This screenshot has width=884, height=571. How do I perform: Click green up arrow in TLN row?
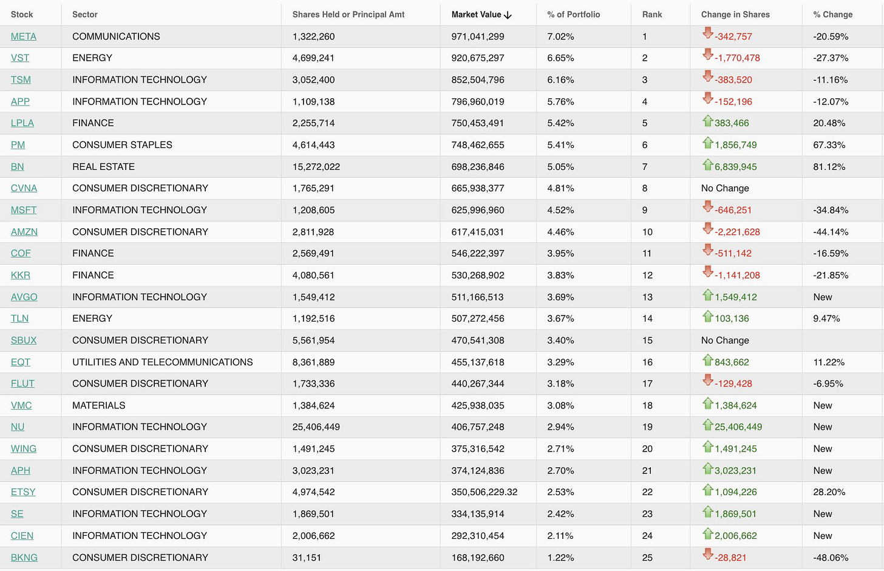[707, 316]
